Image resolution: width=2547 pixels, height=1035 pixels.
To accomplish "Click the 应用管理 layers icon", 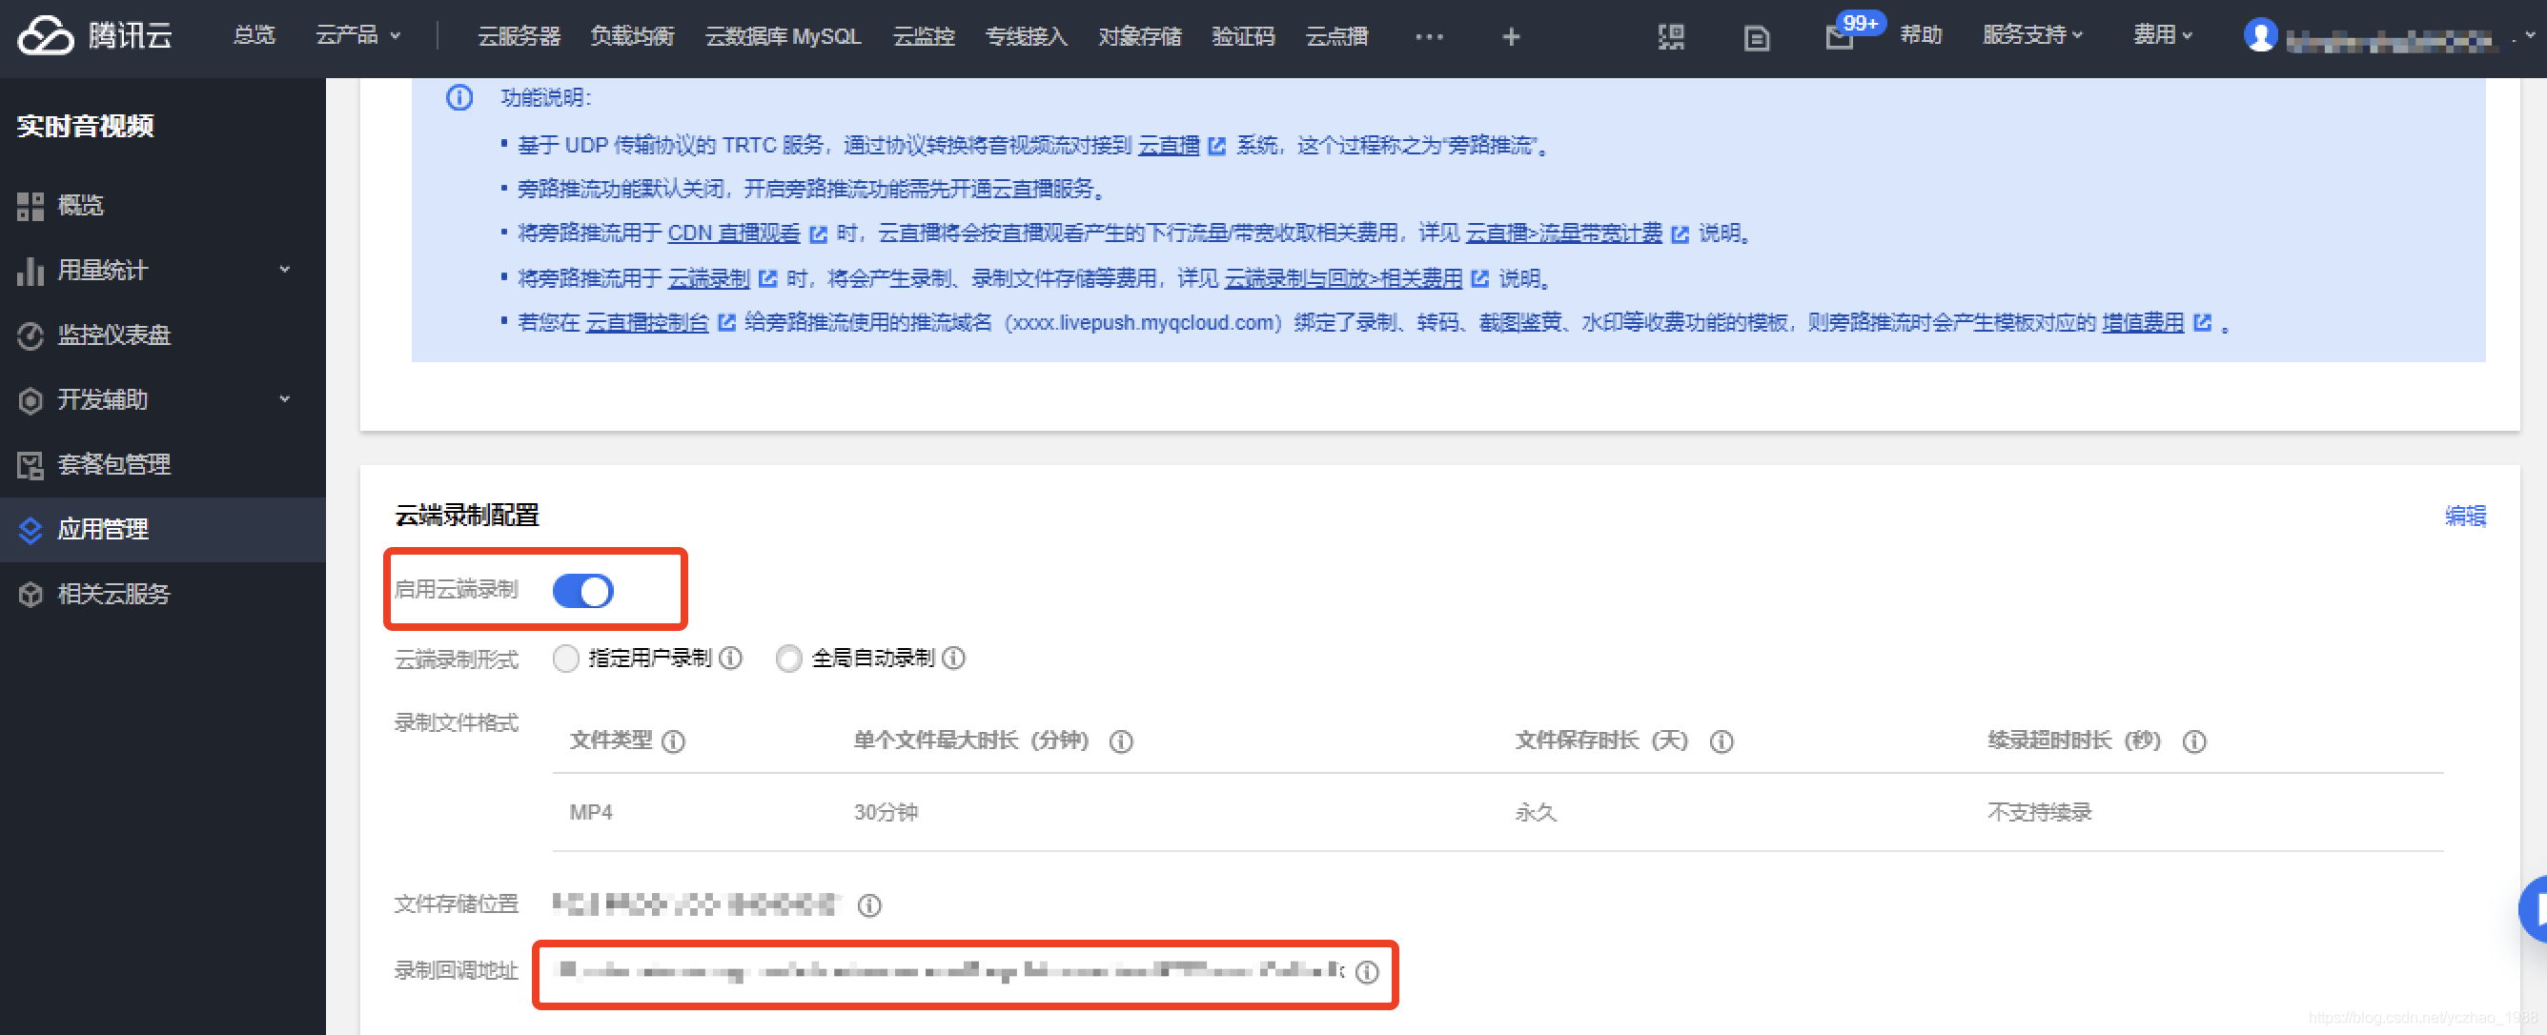I will pyautogui.click(x=31, y=530).
